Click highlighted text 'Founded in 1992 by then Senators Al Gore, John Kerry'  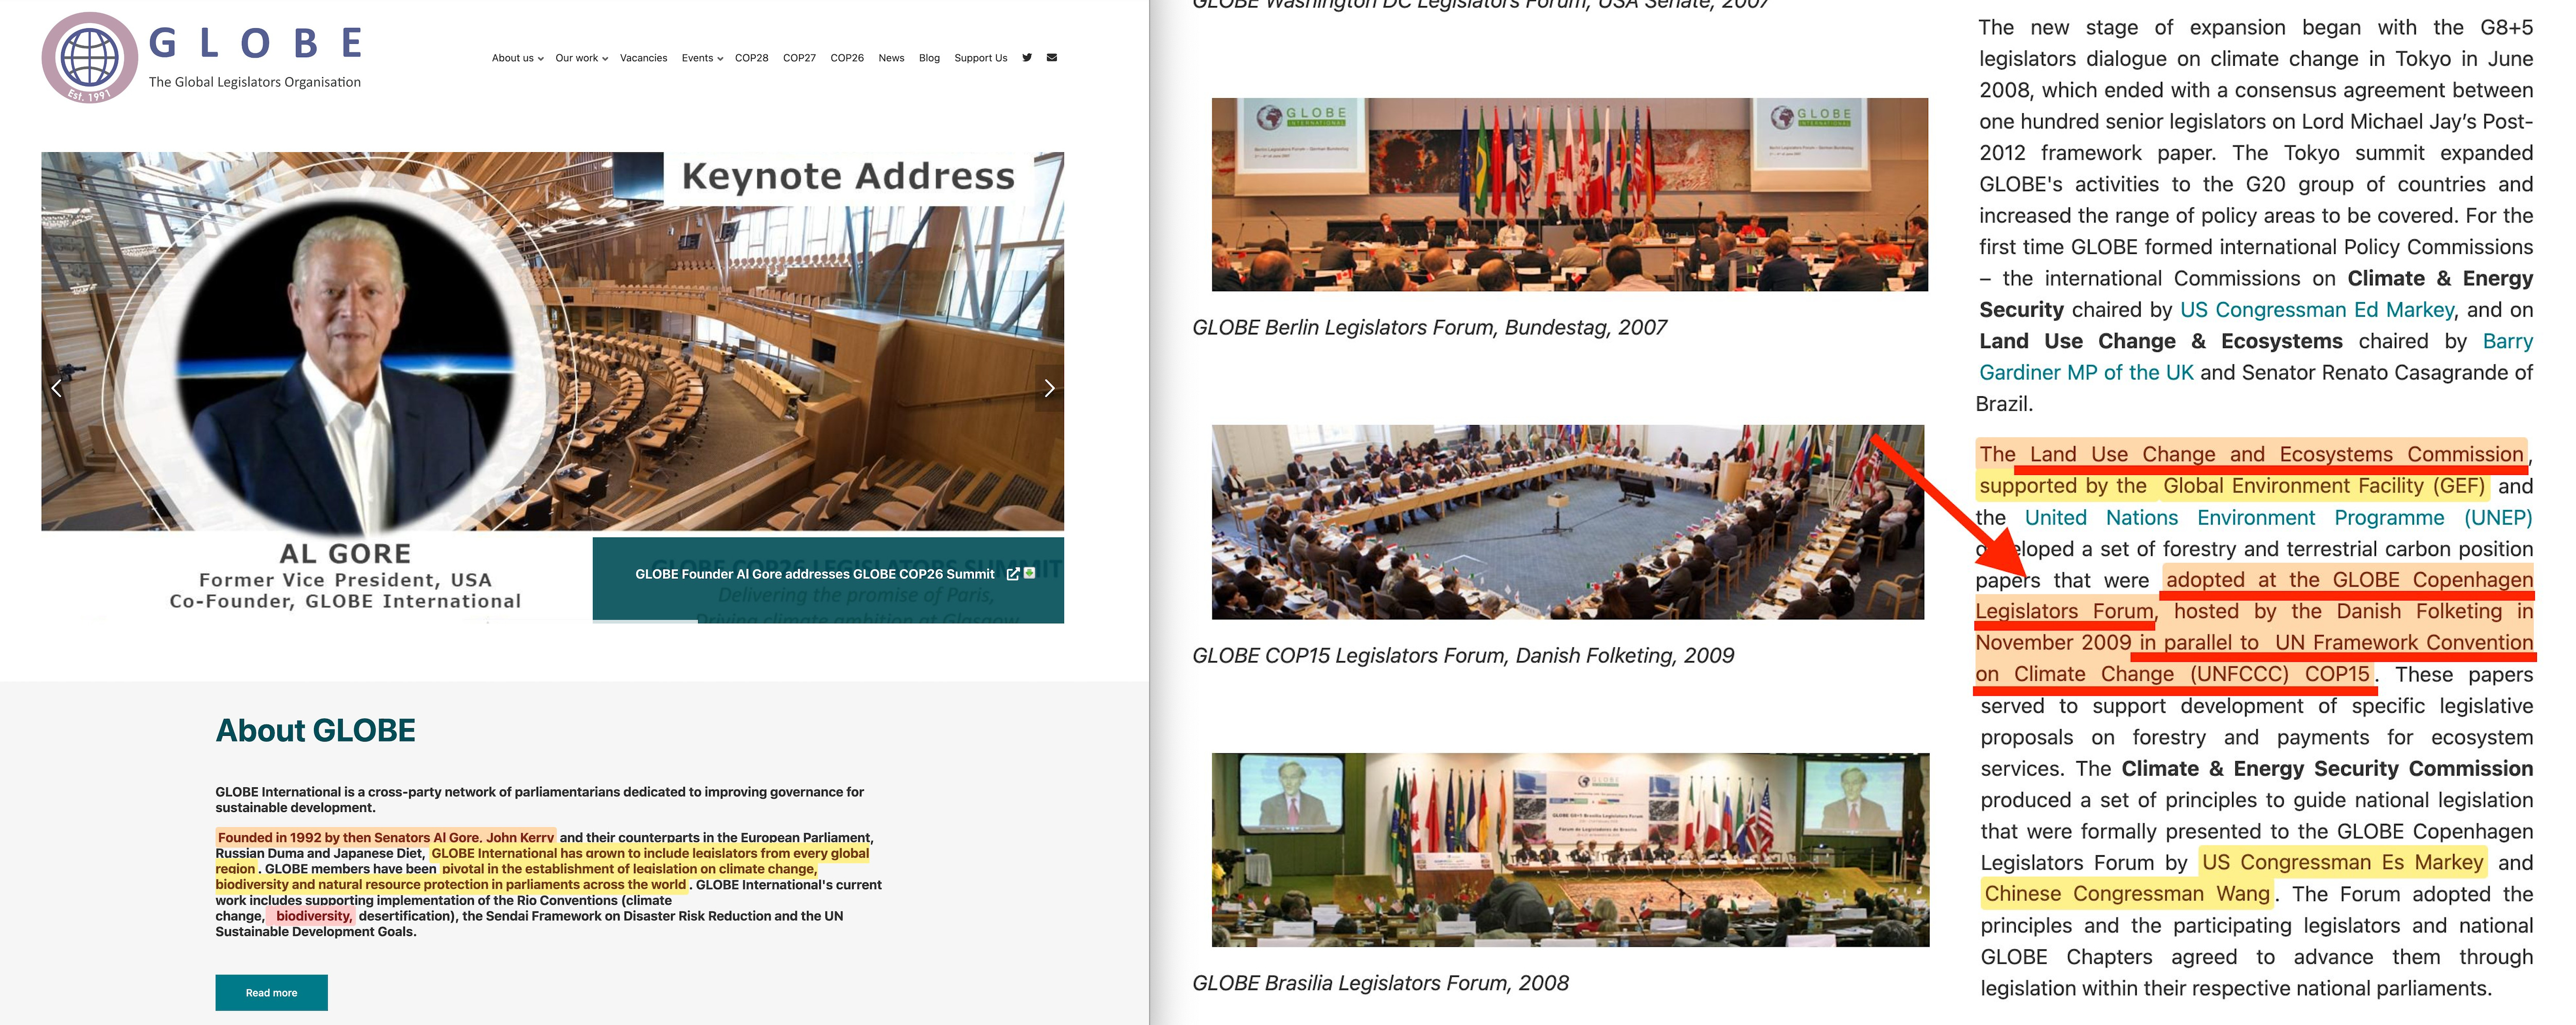click(x=385, y=838)
